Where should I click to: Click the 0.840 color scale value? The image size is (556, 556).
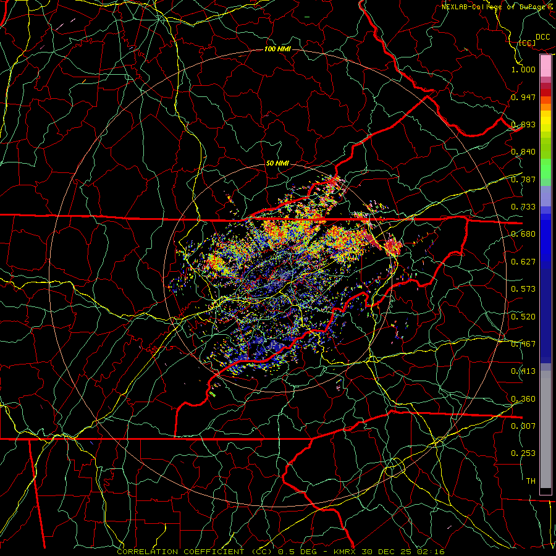click(523, 152)
